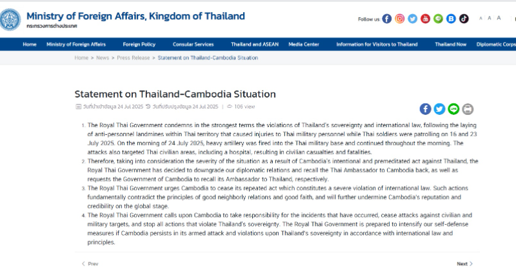This screenshot has width=516, height=277.
Task: Go to Press Release in breadcrumb
Action: (x=134, y=57)
